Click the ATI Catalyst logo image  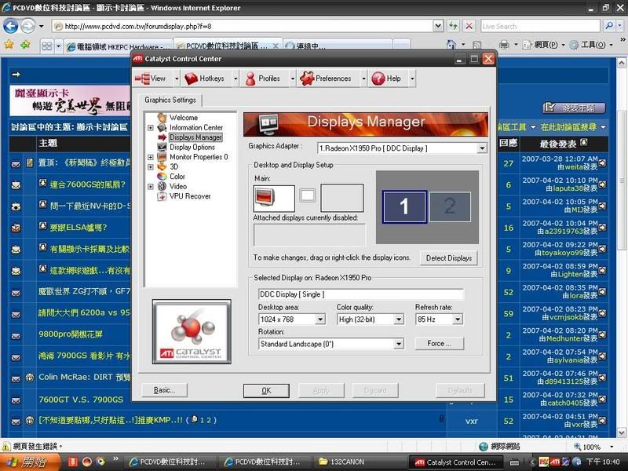(191, 331)
